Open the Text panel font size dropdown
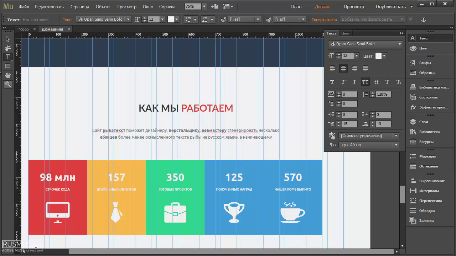456x256 pixels. point(356,56)
